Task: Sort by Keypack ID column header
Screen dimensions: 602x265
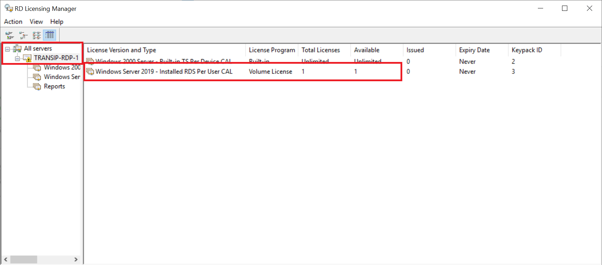Action: (x=535, y=50)
